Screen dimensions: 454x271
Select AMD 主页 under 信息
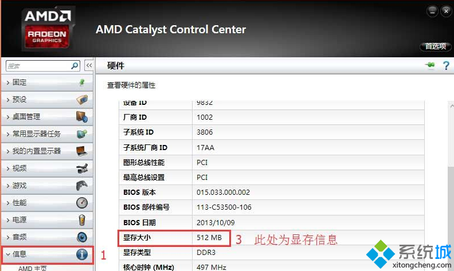point(33,268)
